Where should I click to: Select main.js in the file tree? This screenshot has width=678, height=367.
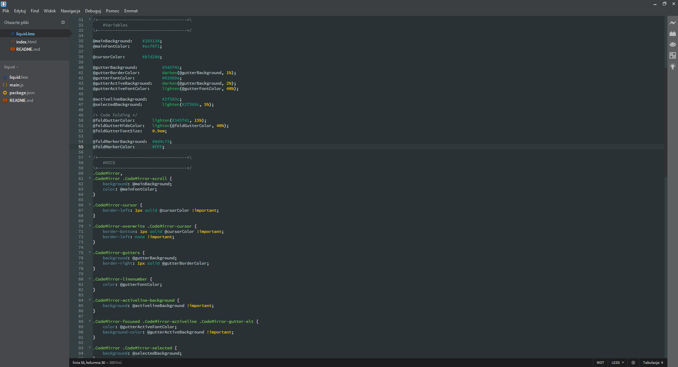point(16,85)
